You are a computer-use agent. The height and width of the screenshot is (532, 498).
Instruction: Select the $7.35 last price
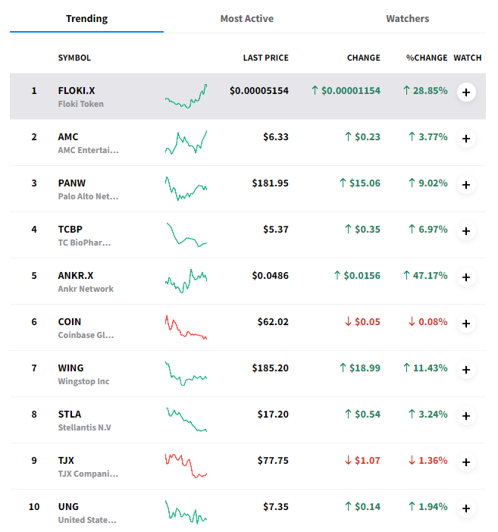click(276, 506)
